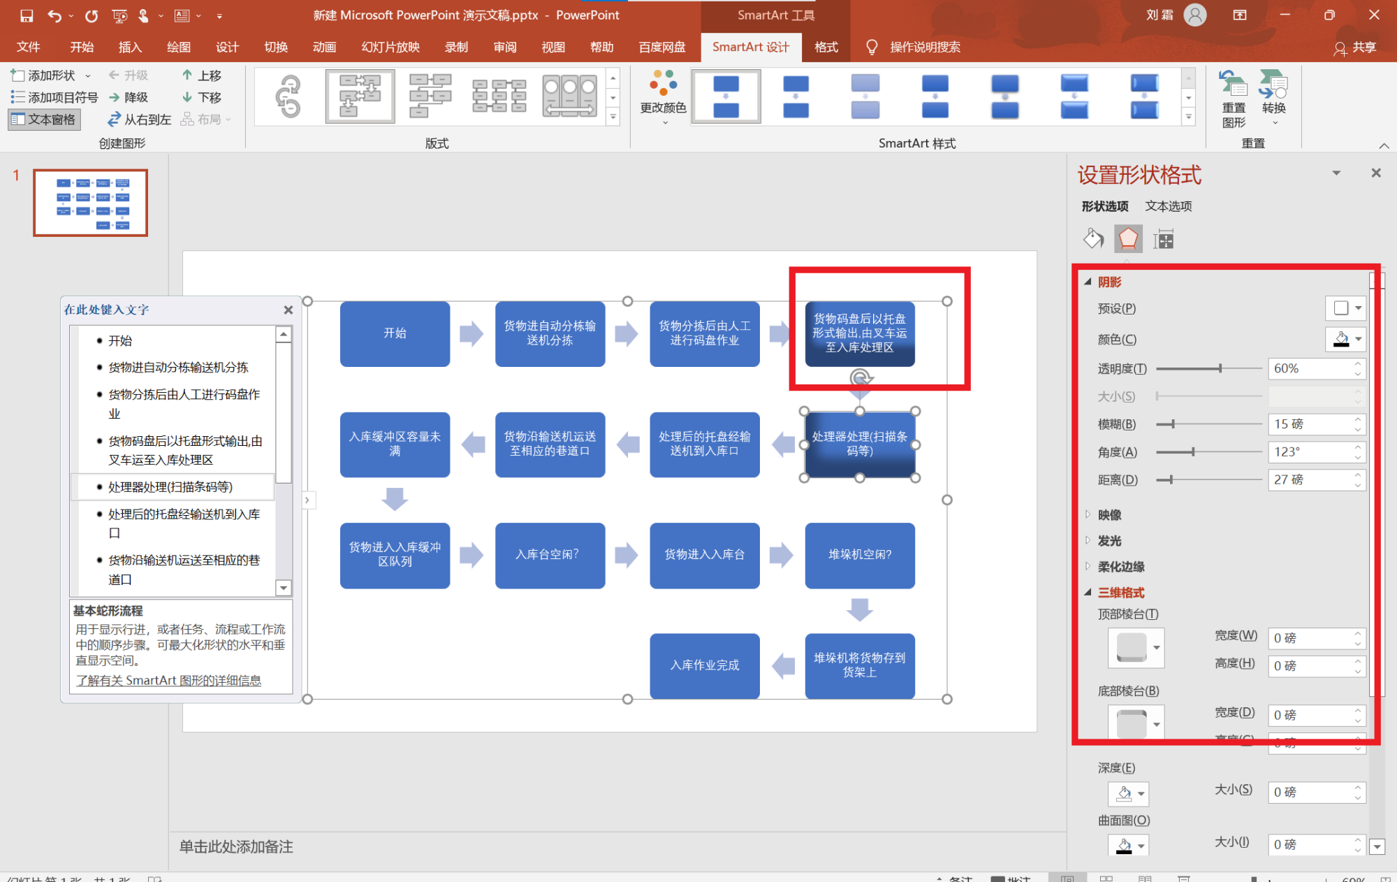Undo the last action

tap(54, 15)
